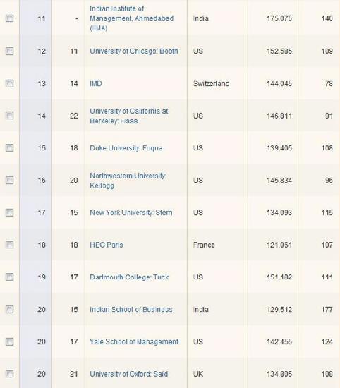Visit the Dartmouth College: Tuck link

coord(129,277)
